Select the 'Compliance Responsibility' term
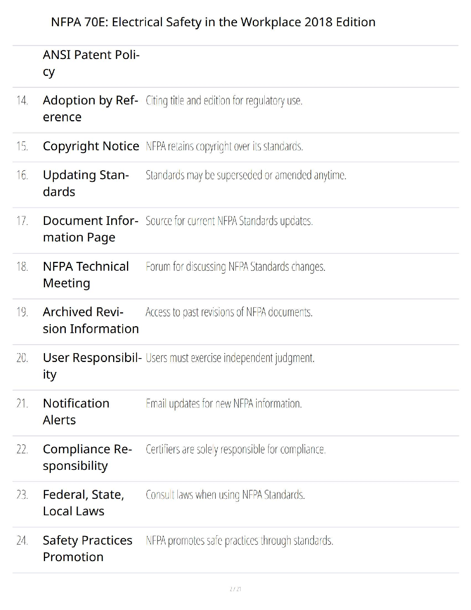The image size is (471, 610). point(87,457)
